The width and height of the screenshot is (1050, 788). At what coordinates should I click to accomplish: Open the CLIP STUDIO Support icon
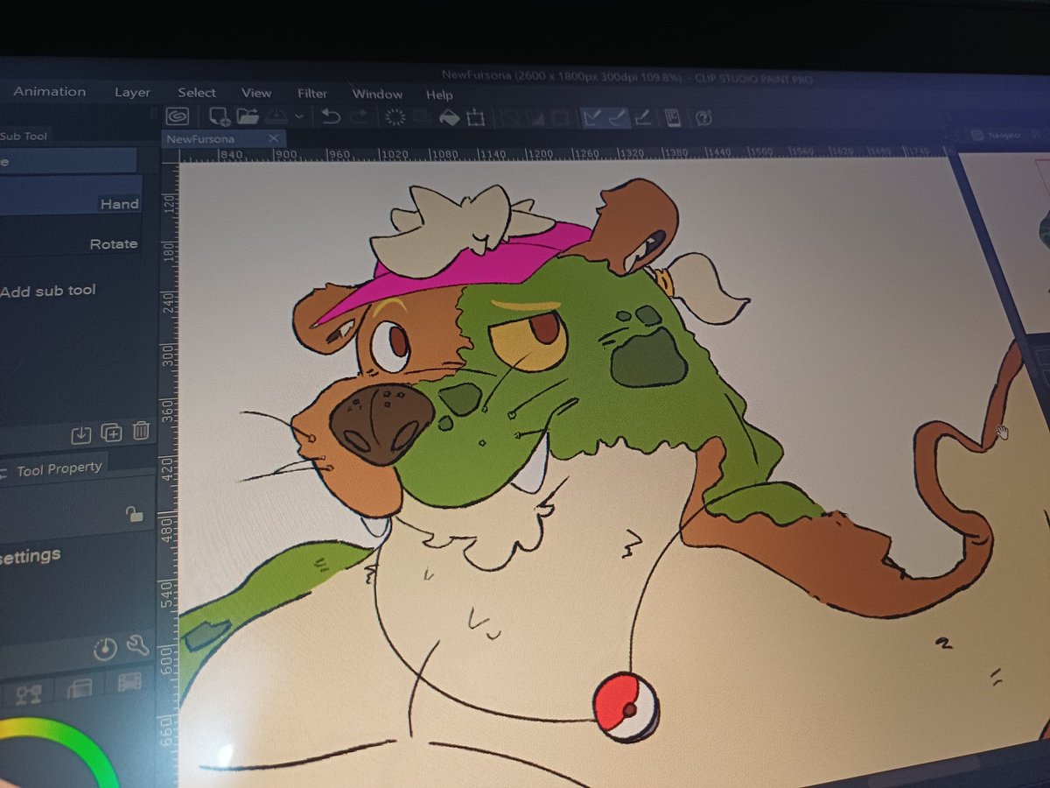click(x=703, y=118)
